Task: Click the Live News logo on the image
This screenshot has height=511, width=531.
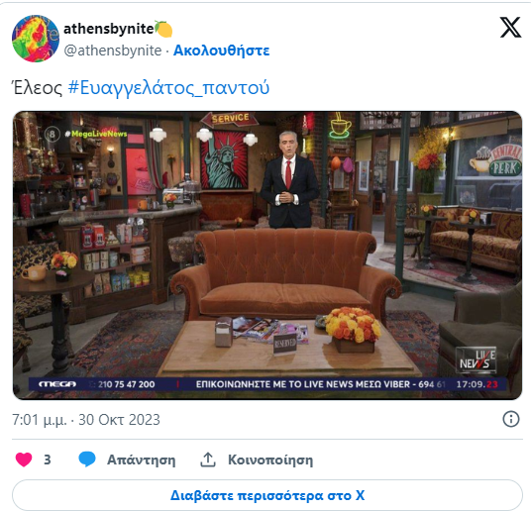Action: [476, 360]
